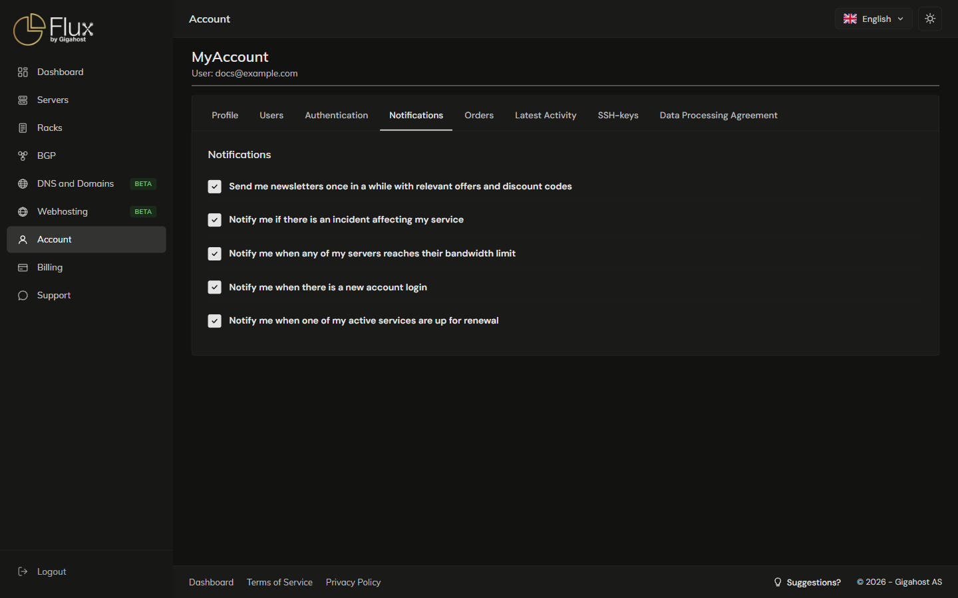Click the BGP network icon in sidebar
The height and width of the screenshot is (598, 958).
pyautogui.click(x=23, y=156)
